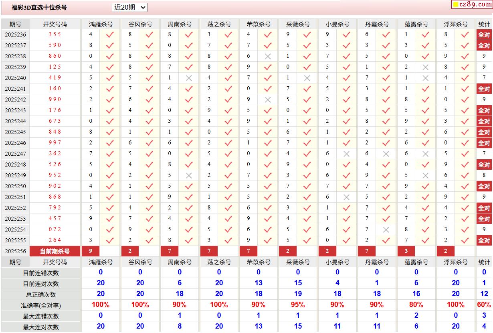Click the winning number 264

pos(55,240)
